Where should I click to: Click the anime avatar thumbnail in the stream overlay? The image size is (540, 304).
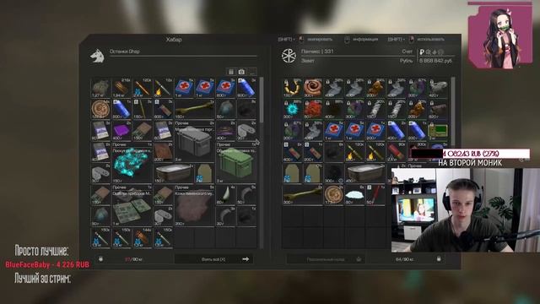click(499, 35)
